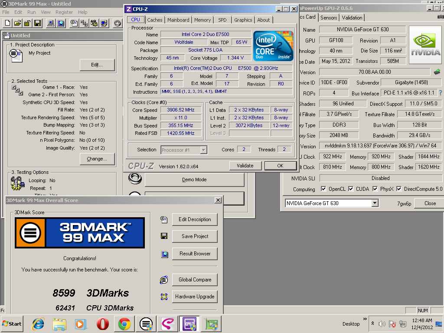Toggle the PhysX checkbox in GPU-Z
Image resolution: width=444 pixels, height=333 pixels.
click(375, 189)
